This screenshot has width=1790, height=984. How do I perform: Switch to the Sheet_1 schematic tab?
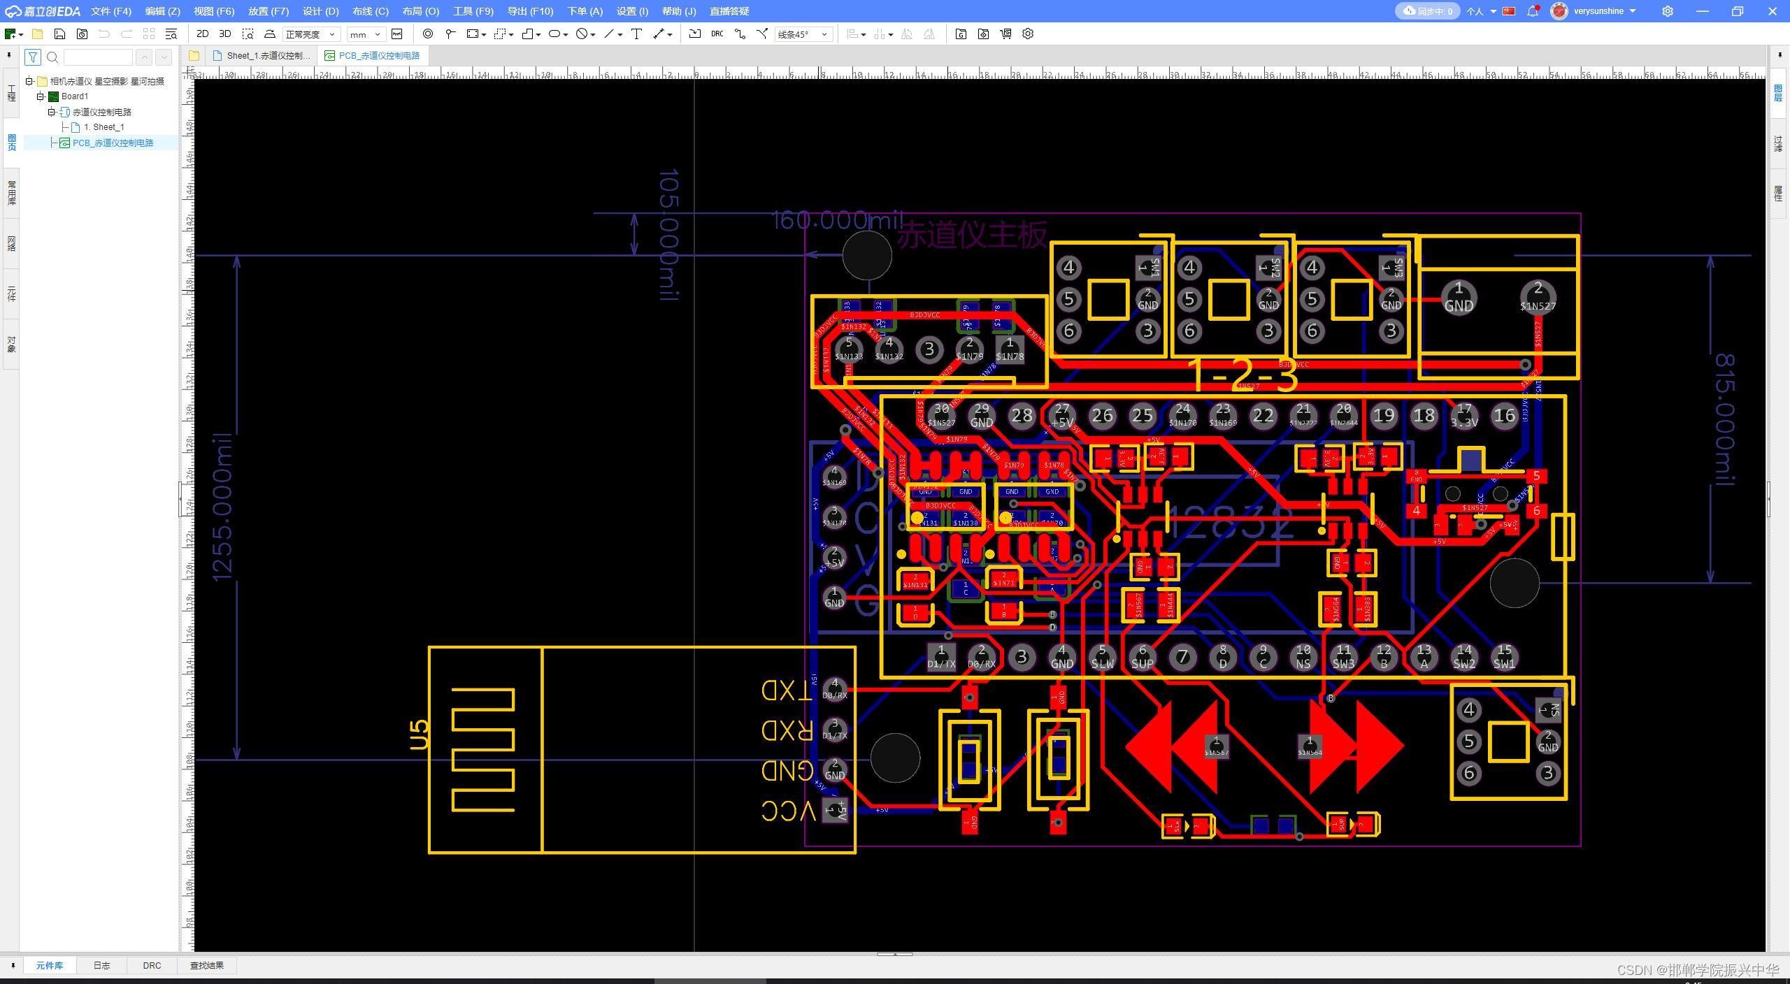pos(266,56)
